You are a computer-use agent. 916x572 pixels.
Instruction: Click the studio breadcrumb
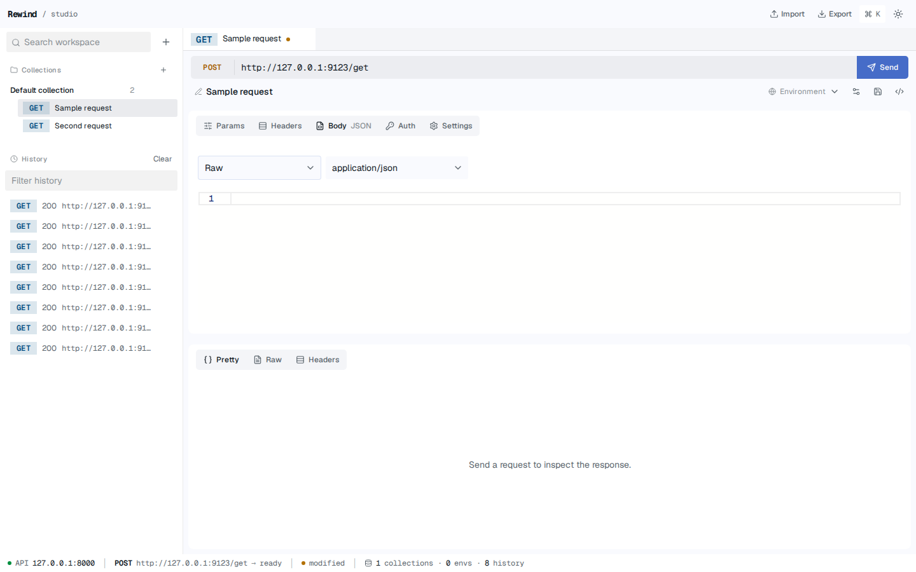click(x=64, y=14)
